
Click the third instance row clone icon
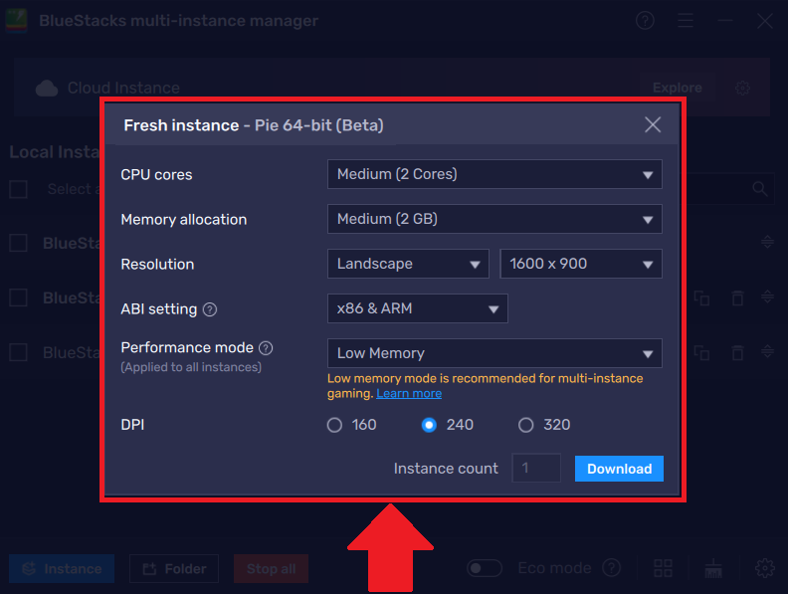(701, 353)
